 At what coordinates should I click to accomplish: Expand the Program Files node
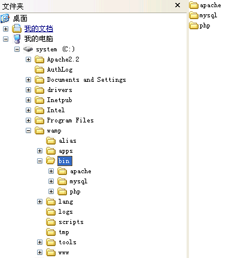pos(28,120)
